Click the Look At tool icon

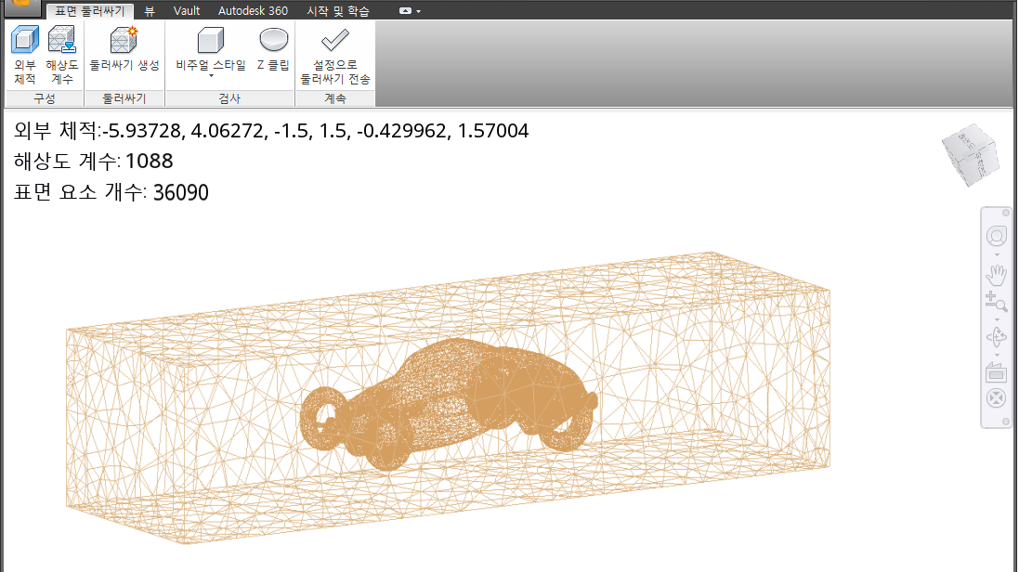997,373
